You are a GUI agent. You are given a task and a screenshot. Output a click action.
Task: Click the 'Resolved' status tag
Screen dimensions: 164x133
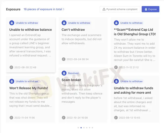(x=73, y=73)
